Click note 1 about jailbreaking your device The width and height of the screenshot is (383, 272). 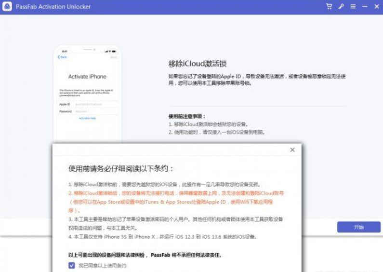click(x=209, y=124)
